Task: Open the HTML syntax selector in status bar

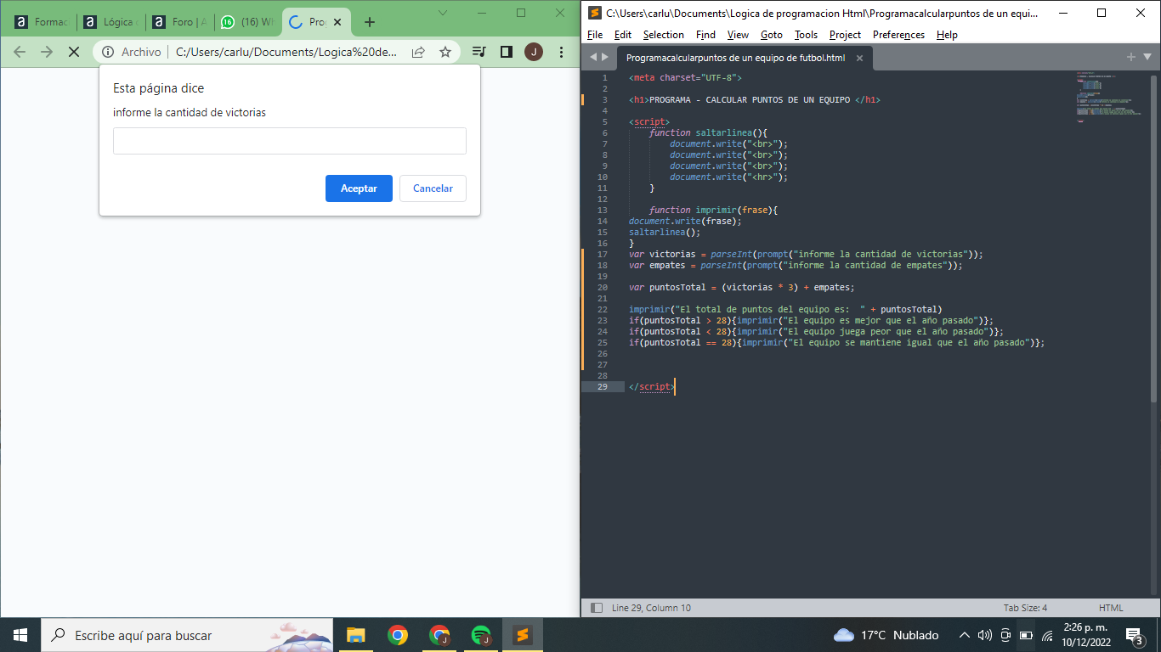Action: [1111, 608]
